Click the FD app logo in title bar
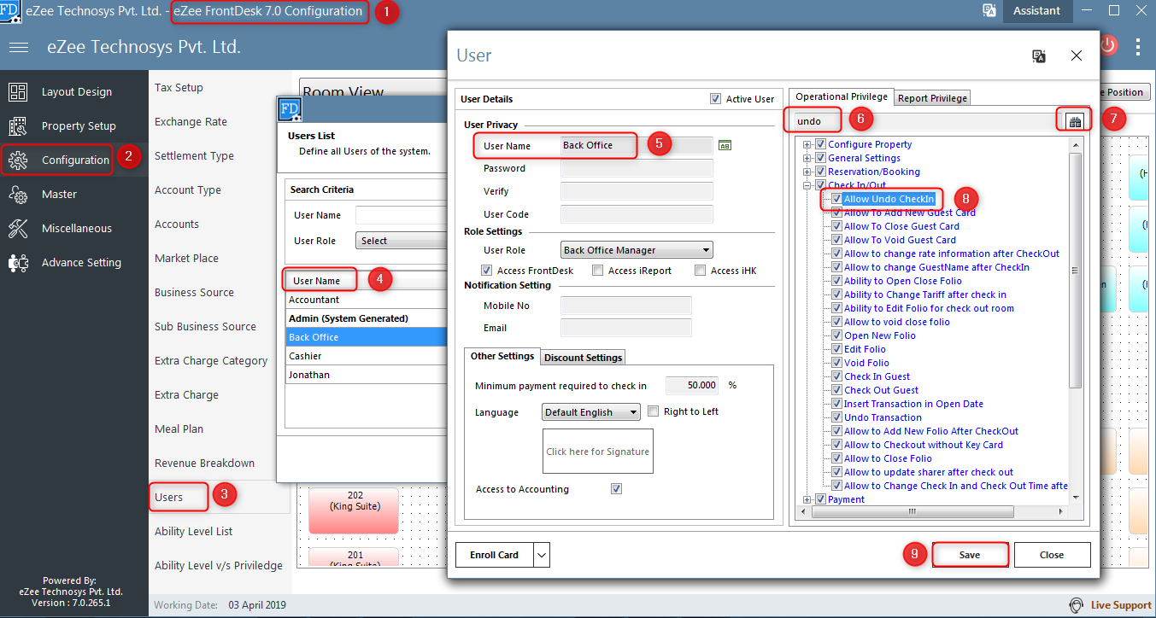The height and width of the screenshot is (618, 1156). 10,10
